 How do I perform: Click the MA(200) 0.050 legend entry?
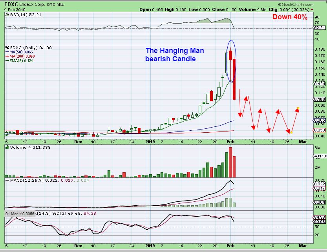click(x=20, y=56)
